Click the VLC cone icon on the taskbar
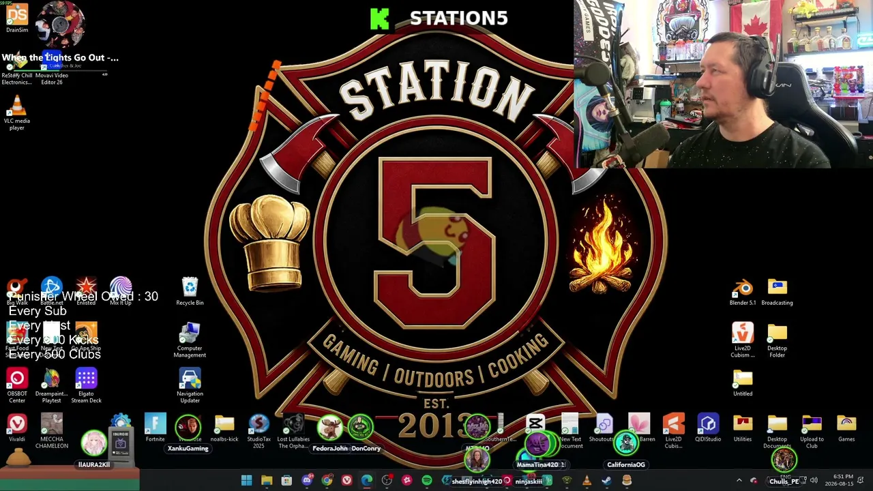 coord(587,481)
